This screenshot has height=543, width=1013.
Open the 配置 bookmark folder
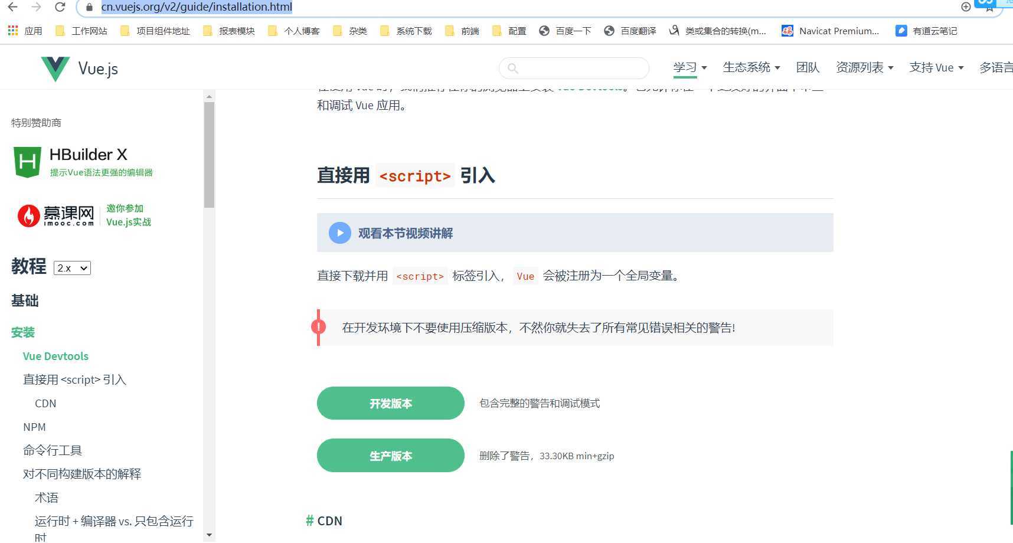(509, 31)
